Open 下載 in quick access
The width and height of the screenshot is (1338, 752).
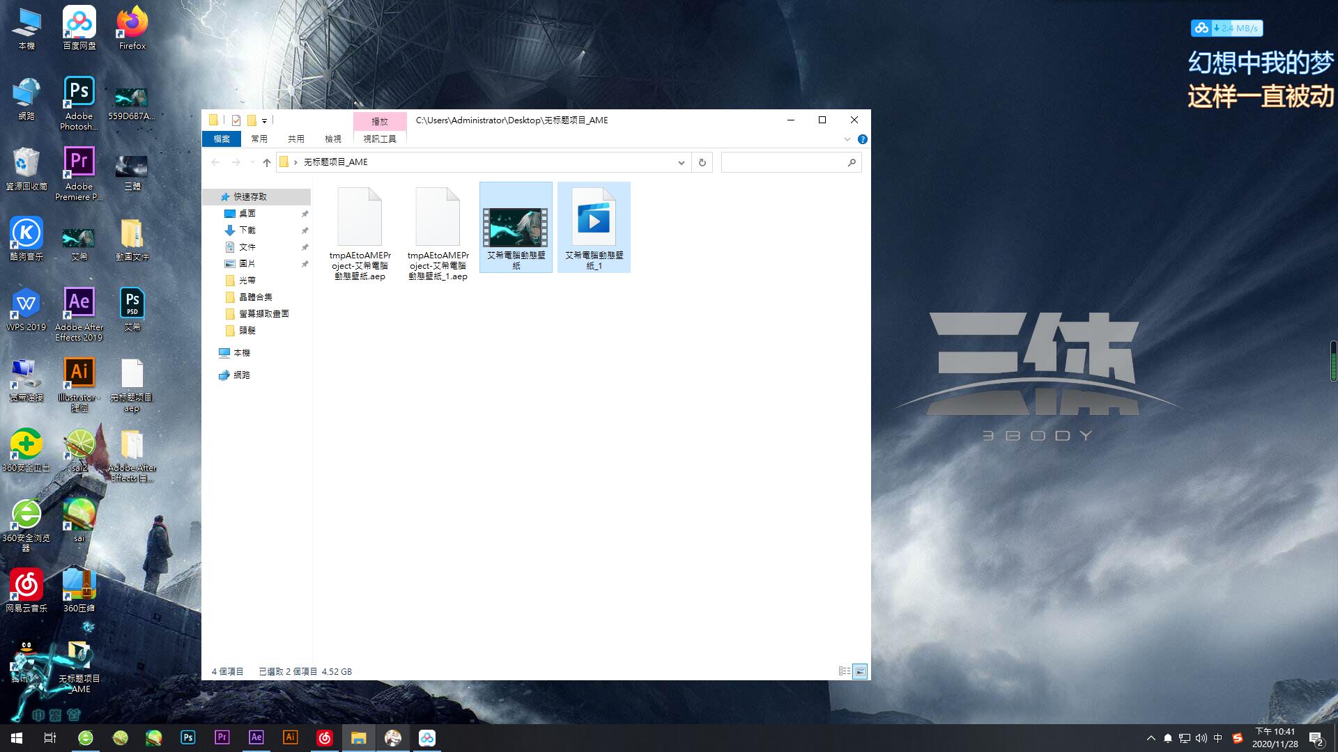coord(247,230)
